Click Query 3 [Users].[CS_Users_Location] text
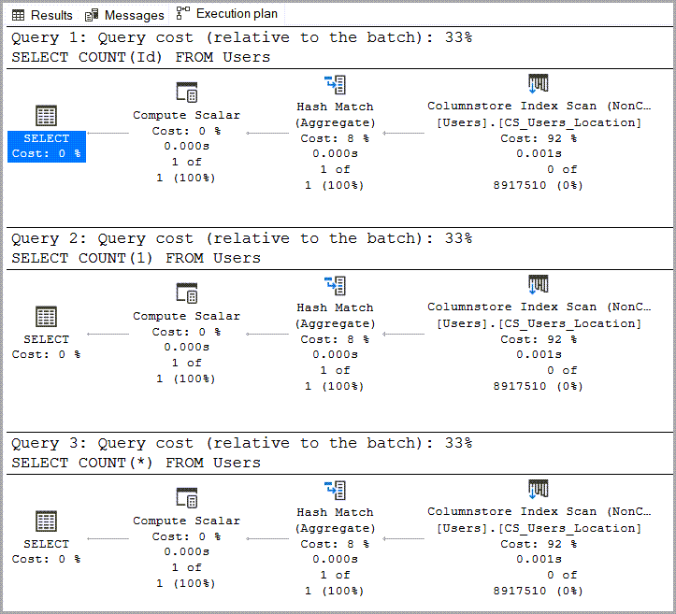Image resolution: width=676 pixels, height=614 pixels. pyautogui.click(x=539, y=528)
